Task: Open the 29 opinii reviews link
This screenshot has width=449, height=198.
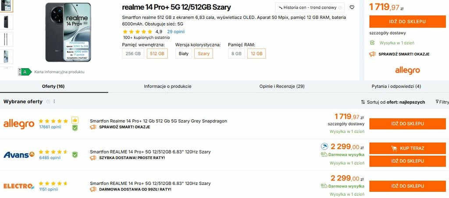Action: [x=175, y=31]
